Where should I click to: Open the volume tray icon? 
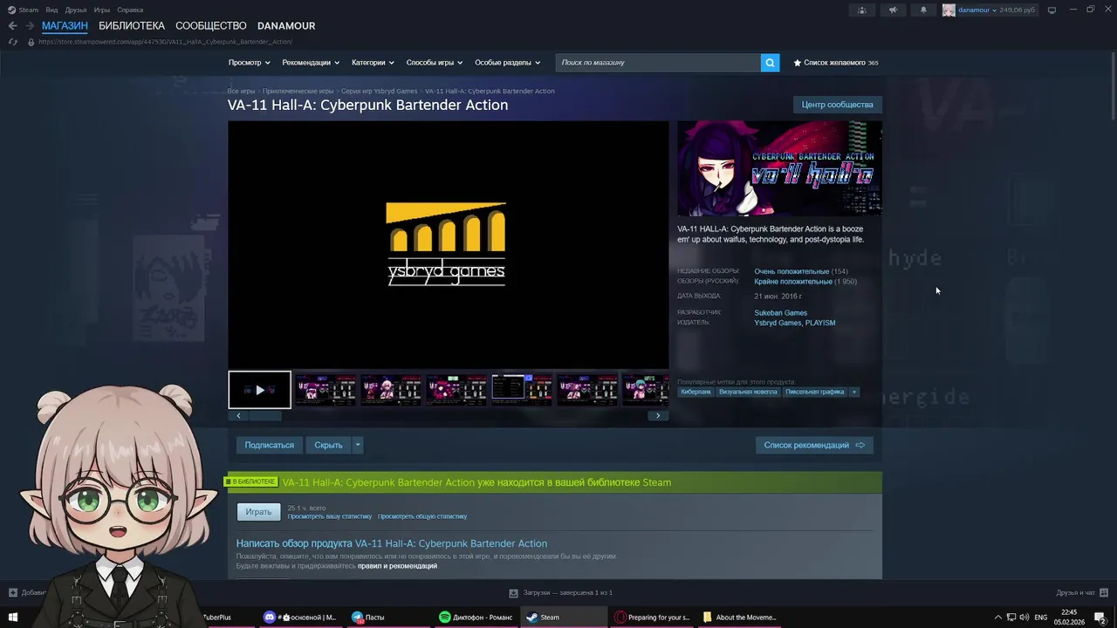1024,618
